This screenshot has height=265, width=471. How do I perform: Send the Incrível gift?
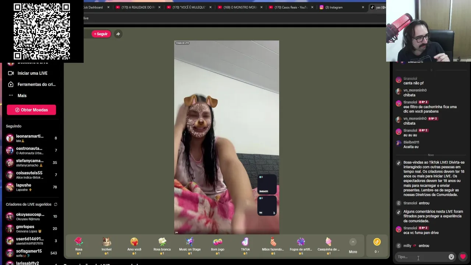pos(106,245)
